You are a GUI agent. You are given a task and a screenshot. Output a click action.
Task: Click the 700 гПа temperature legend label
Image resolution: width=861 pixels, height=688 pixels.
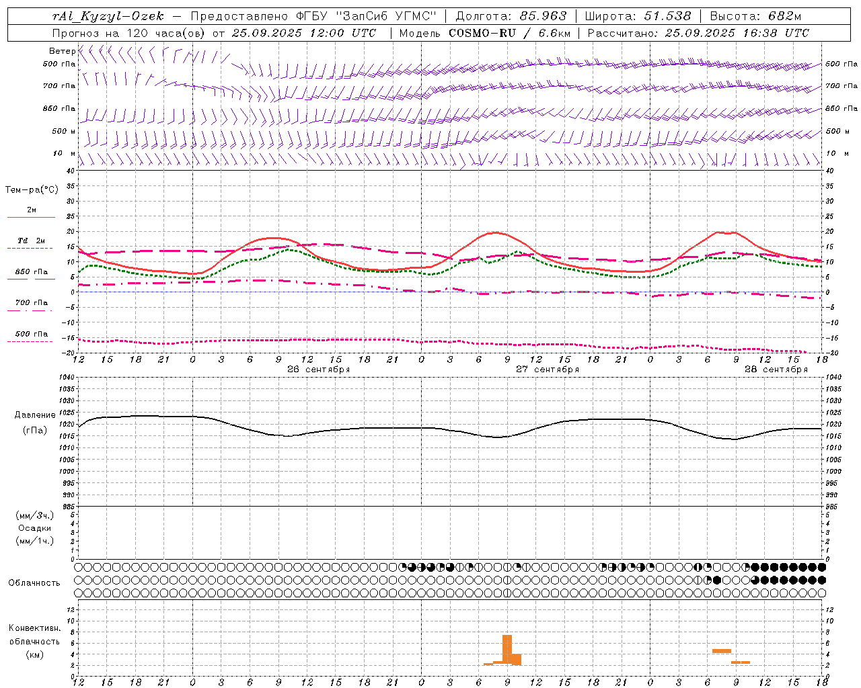(32, 303)
